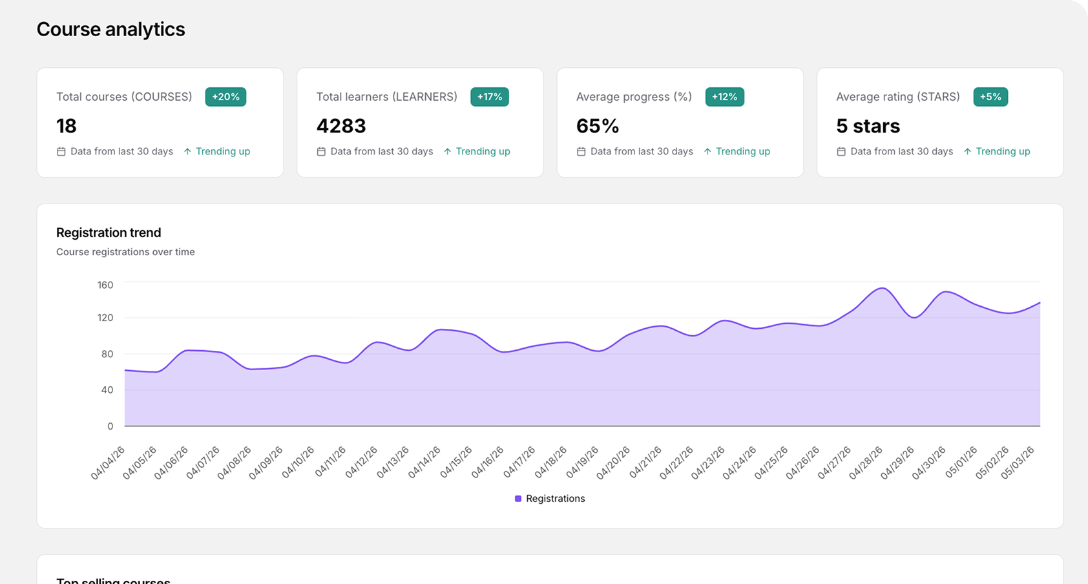This screenshot has width=1088, height=584.
Task: Click the +5% badge
Action: click(990, 97)
